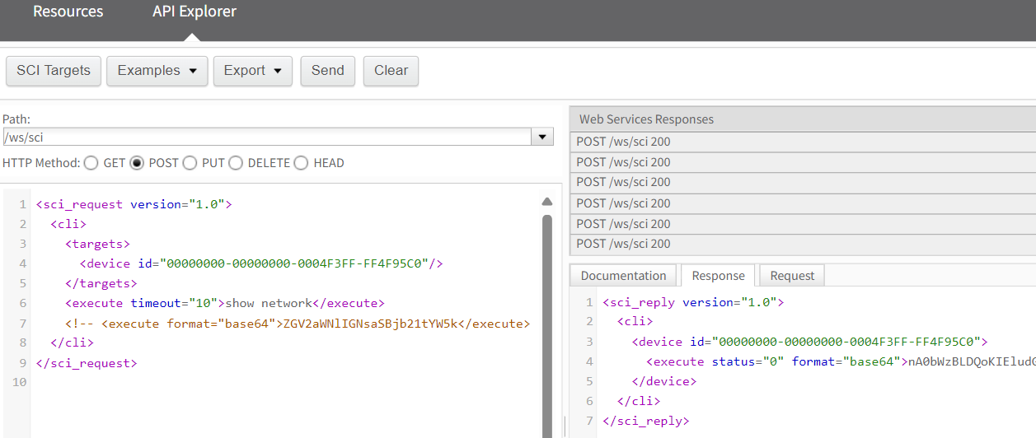The width and height of the screenshot is (1036, 438).
Task: Click the opening targets tag line
Action: pyautogui.click(x=97, y=244)
